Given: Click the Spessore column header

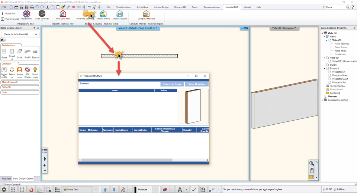Looking at the screenshot, I should (x=108, y=130).
